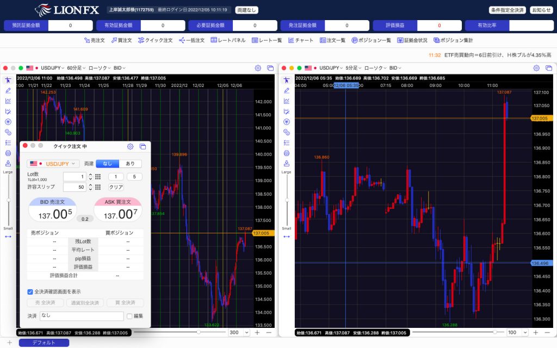Open BID dropdown in 60分足 chart
Image resolution: width=557 pixels, height=348 pixels.
coord(119,68)
